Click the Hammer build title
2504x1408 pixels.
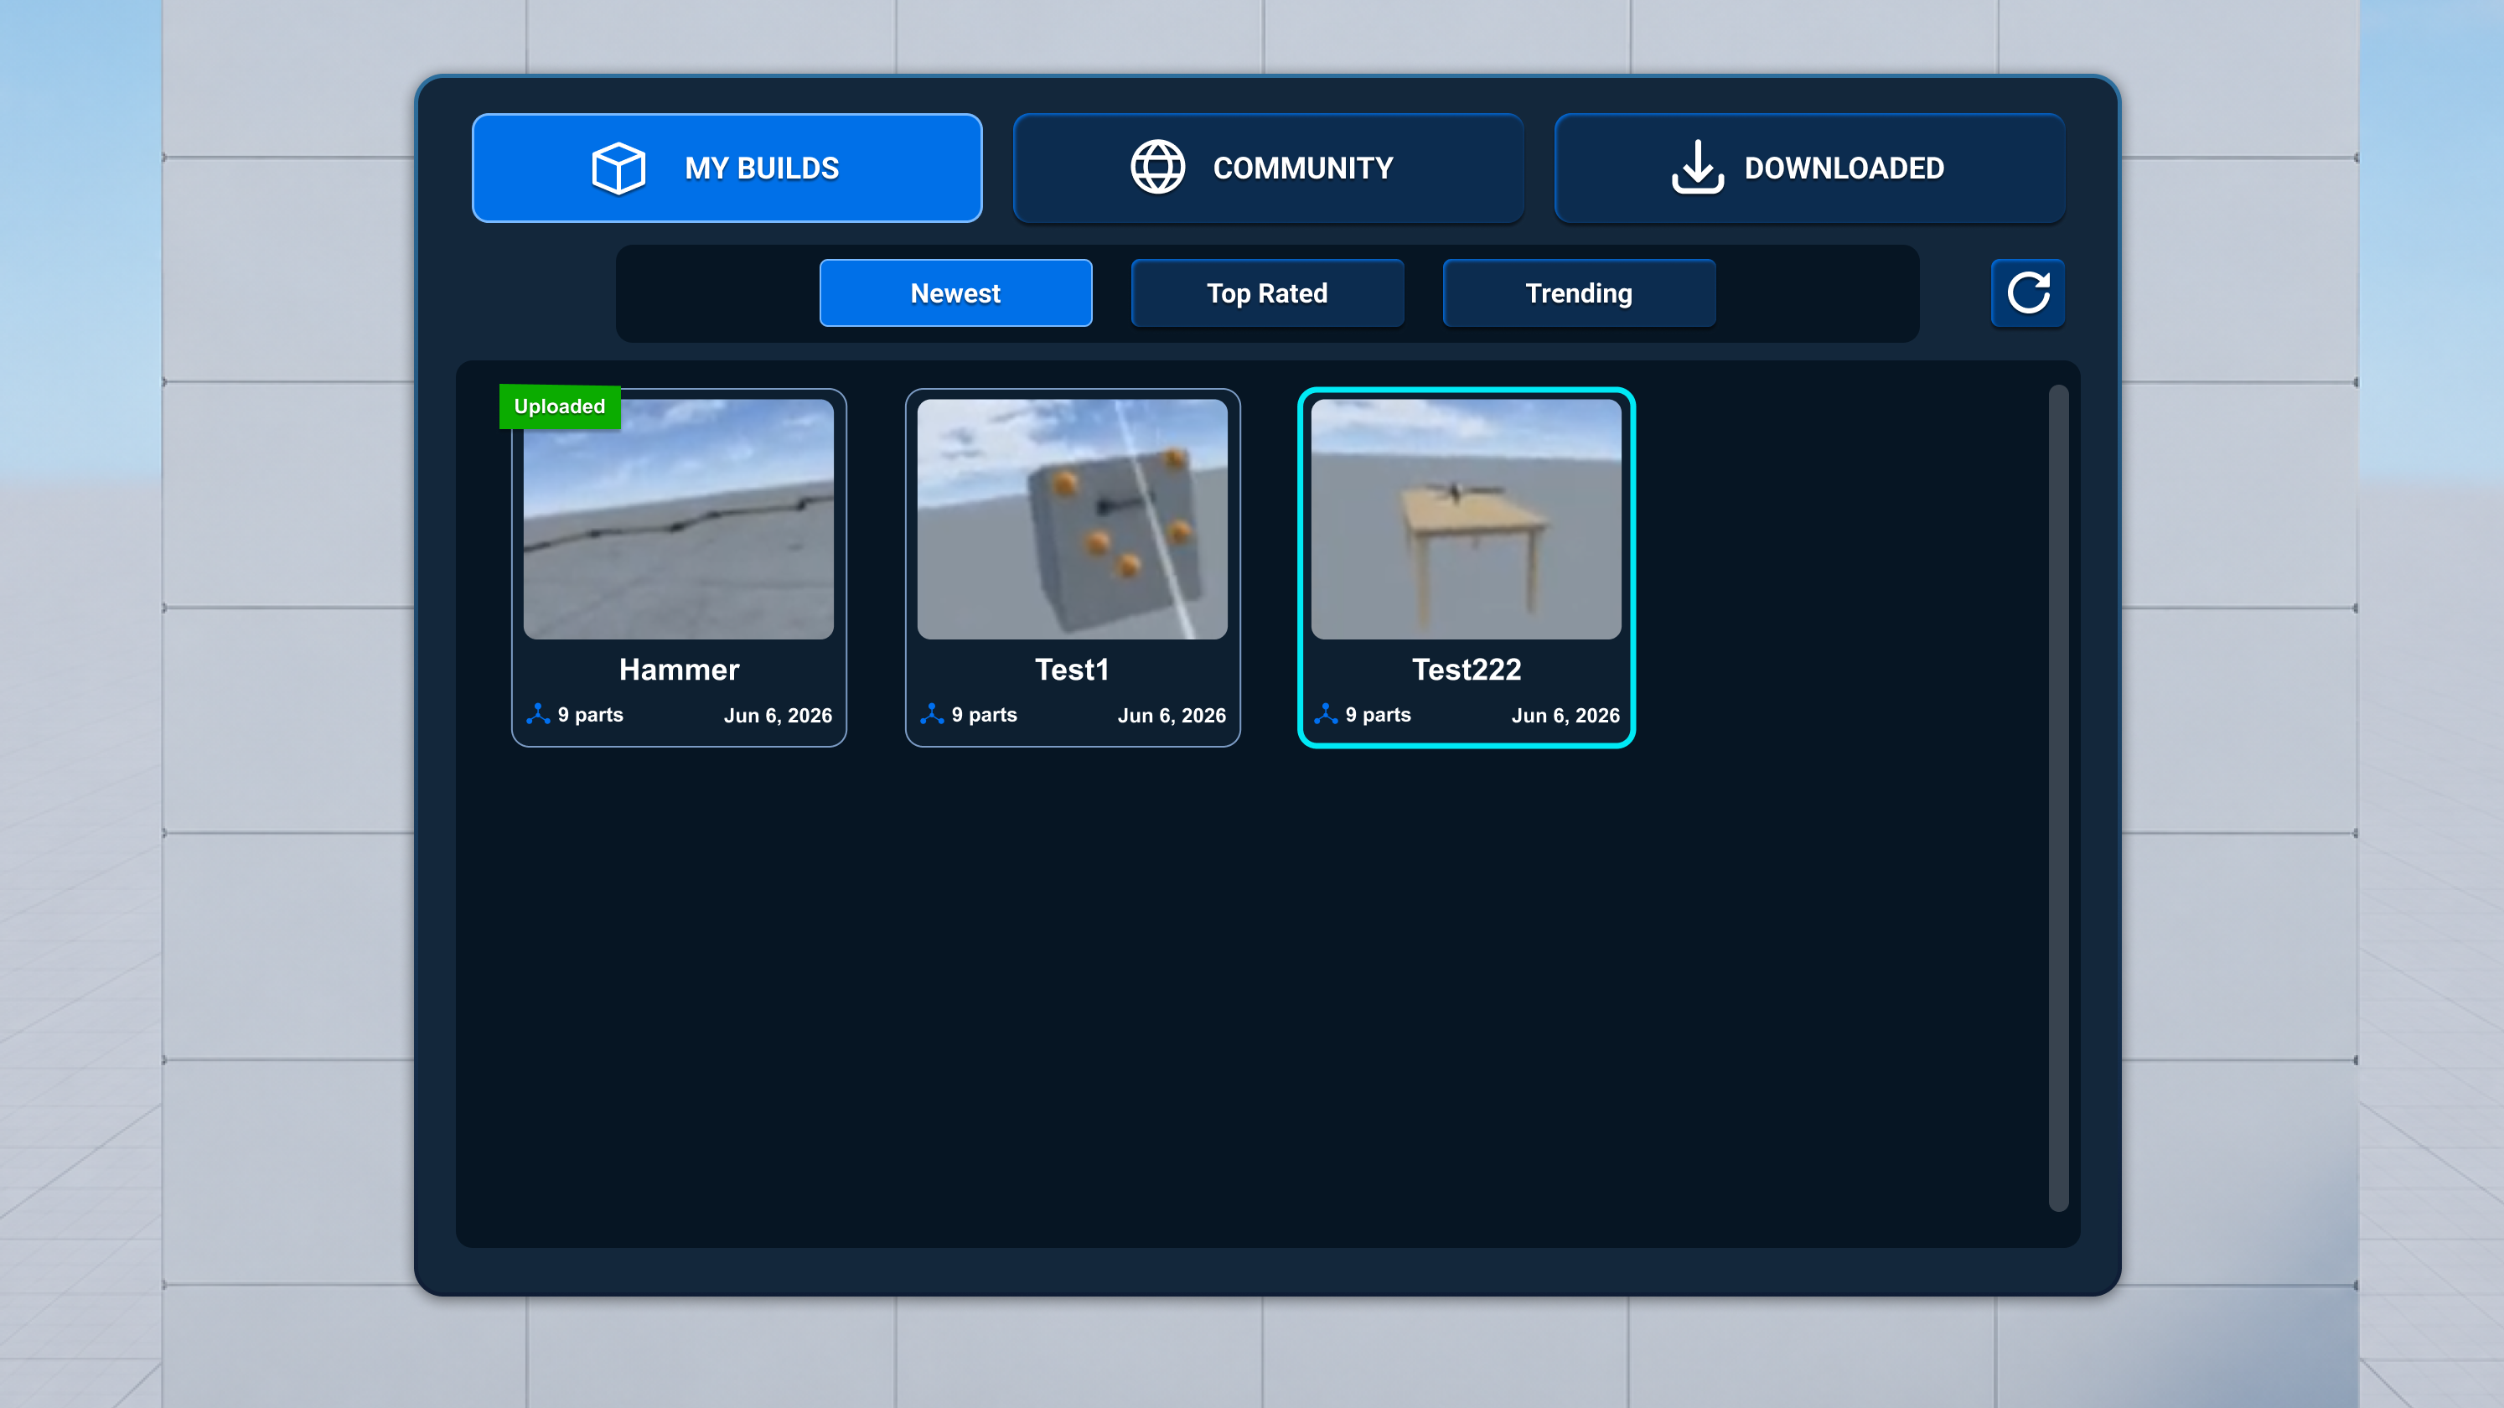(679, 670)
